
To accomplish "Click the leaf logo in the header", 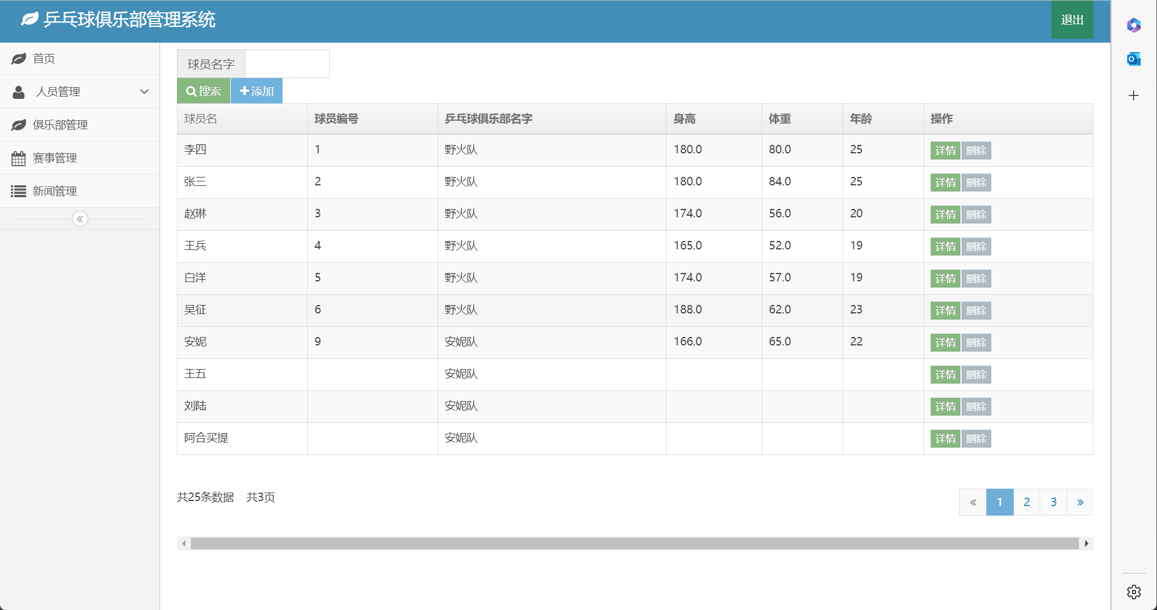I will [30, 19].
